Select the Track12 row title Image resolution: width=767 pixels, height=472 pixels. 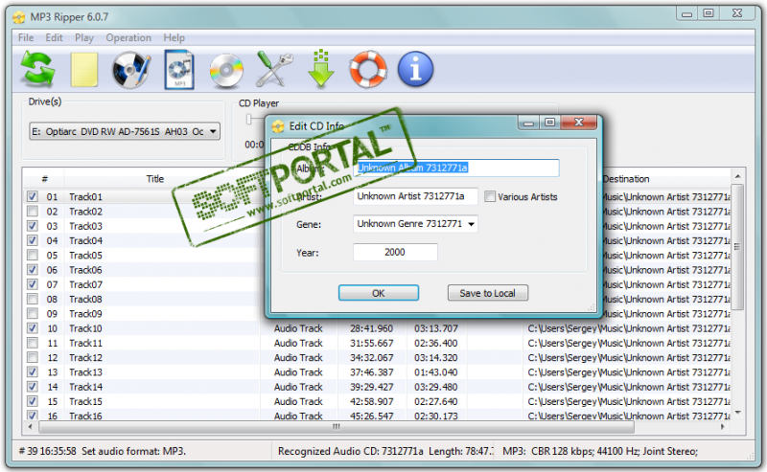(85, 358)
